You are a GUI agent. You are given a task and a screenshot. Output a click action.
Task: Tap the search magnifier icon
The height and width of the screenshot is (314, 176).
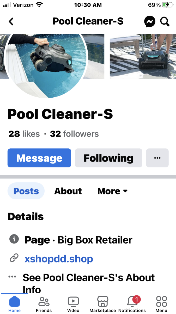click(x=165, y=21)
